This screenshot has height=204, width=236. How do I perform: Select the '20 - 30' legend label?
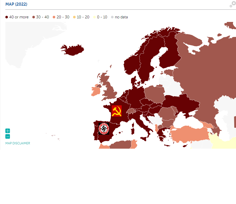[x=63, y=17]
